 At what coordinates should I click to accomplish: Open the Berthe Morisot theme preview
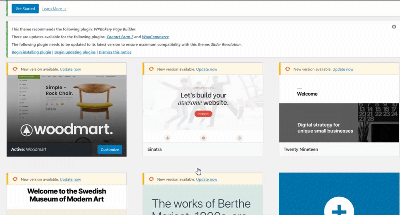point(203,200)
